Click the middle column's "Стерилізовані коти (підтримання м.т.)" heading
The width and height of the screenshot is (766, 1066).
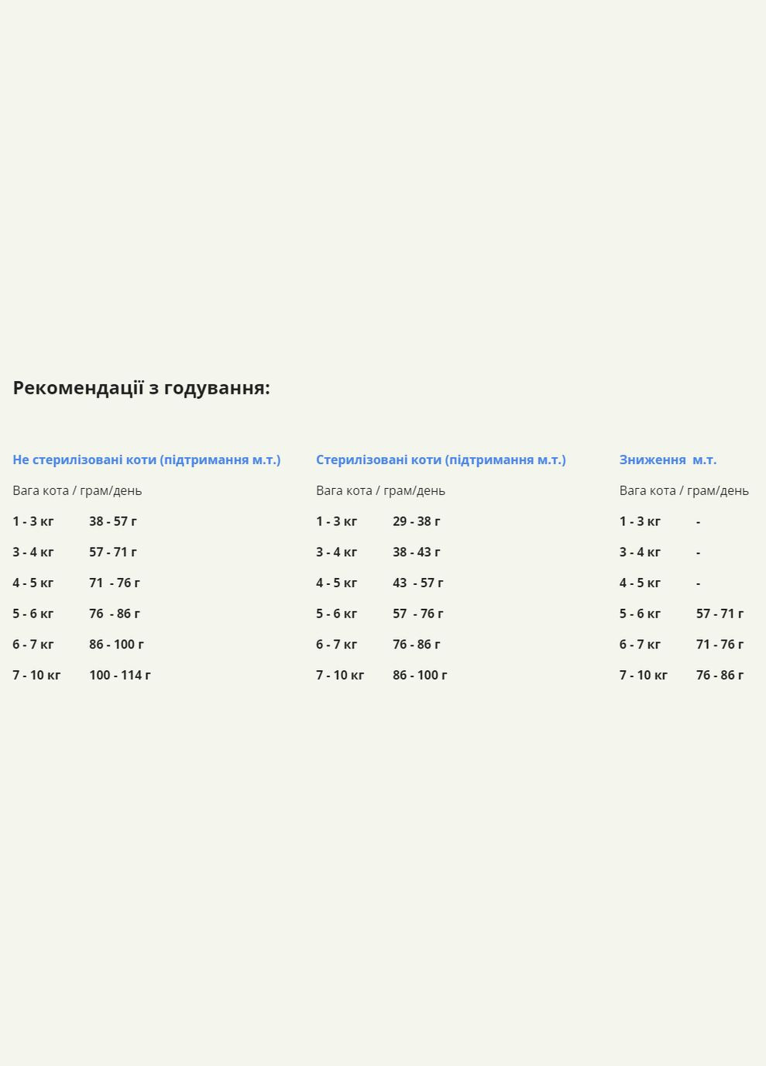441,459
